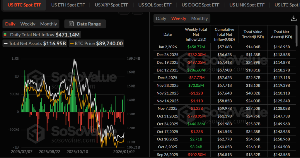
Task: Open the US BTC Spot ETF tab
Action: 24,5
